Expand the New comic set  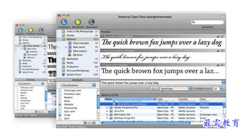[x=66, y=47]
